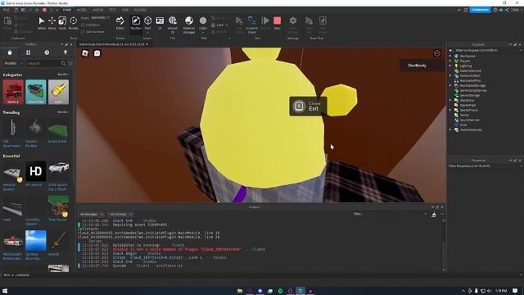Activate the Move tool
The image size is (524, 295).
click(x=52, y=23)
